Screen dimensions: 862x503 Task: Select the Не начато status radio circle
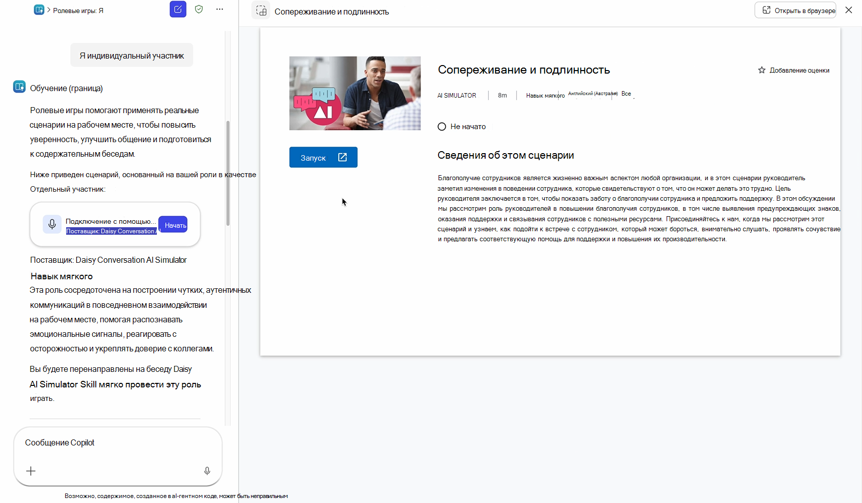442,127
